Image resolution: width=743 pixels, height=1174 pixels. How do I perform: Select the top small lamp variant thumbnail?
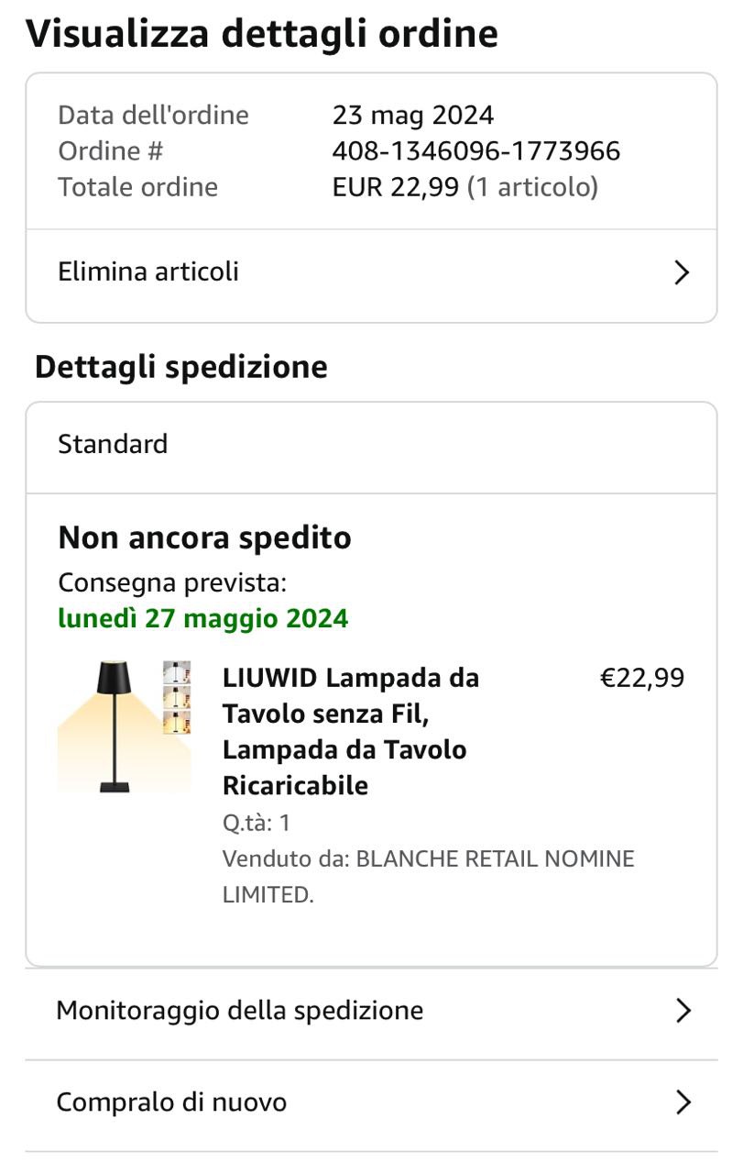(x=176, y=672)
